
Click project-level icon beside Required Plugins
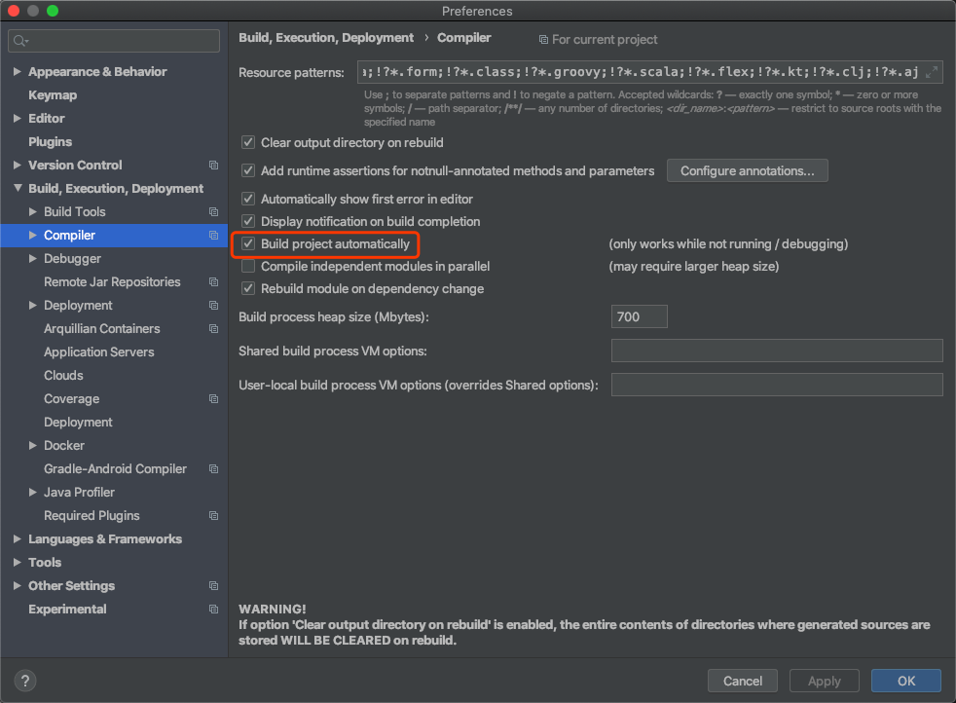pos(213,516)
